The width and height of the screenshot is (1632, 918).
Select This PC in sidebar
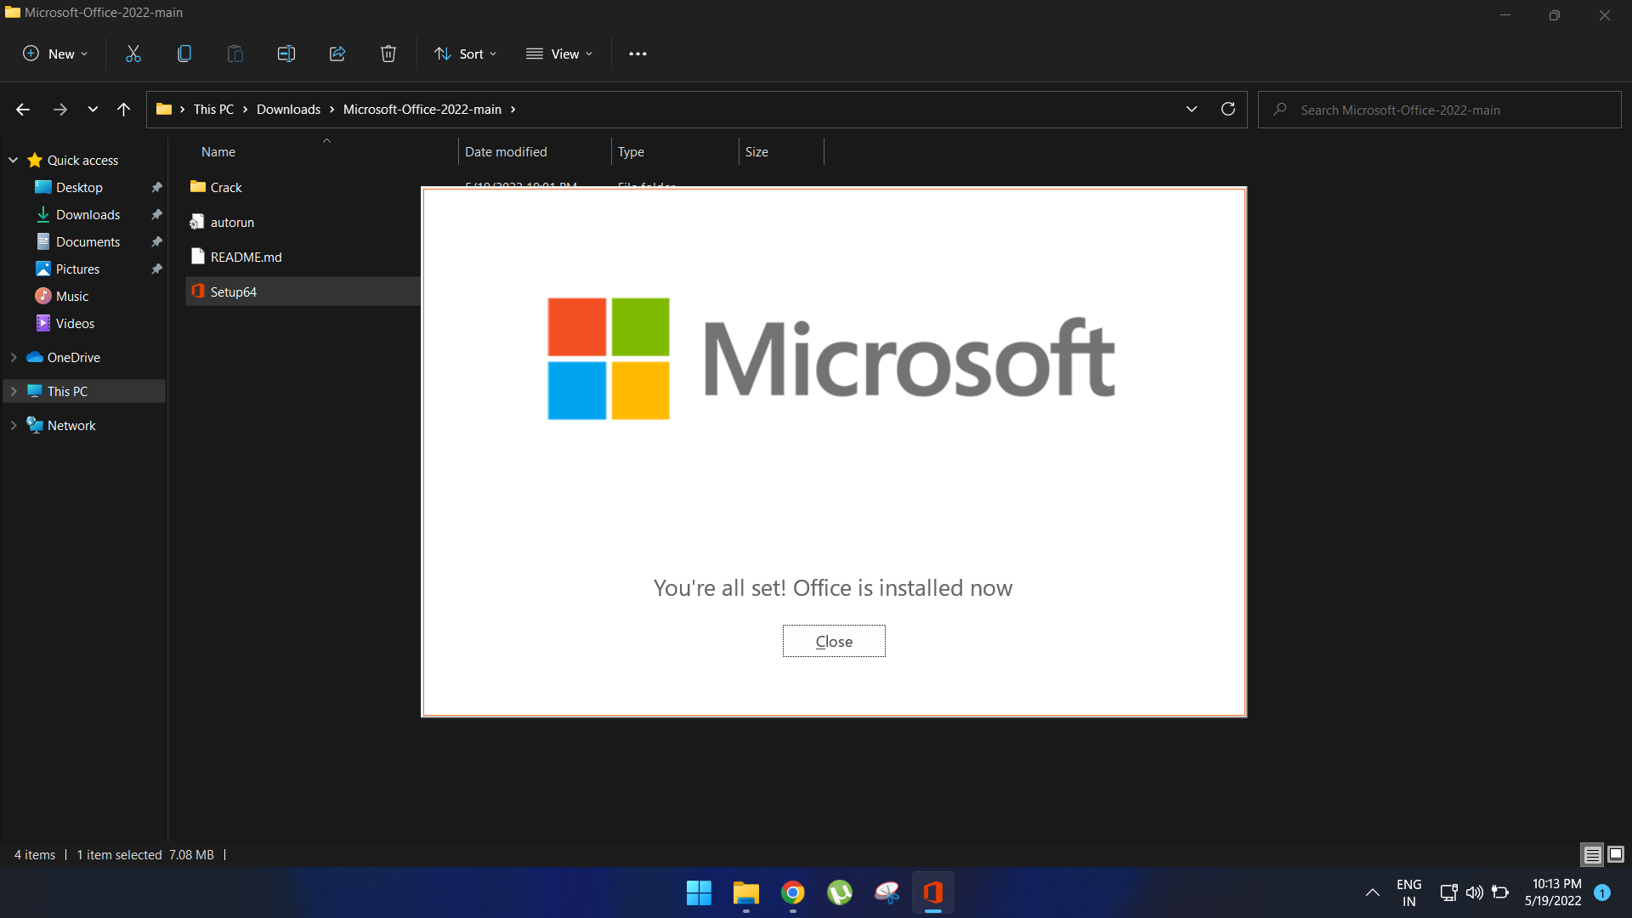[x=66, y=390]
